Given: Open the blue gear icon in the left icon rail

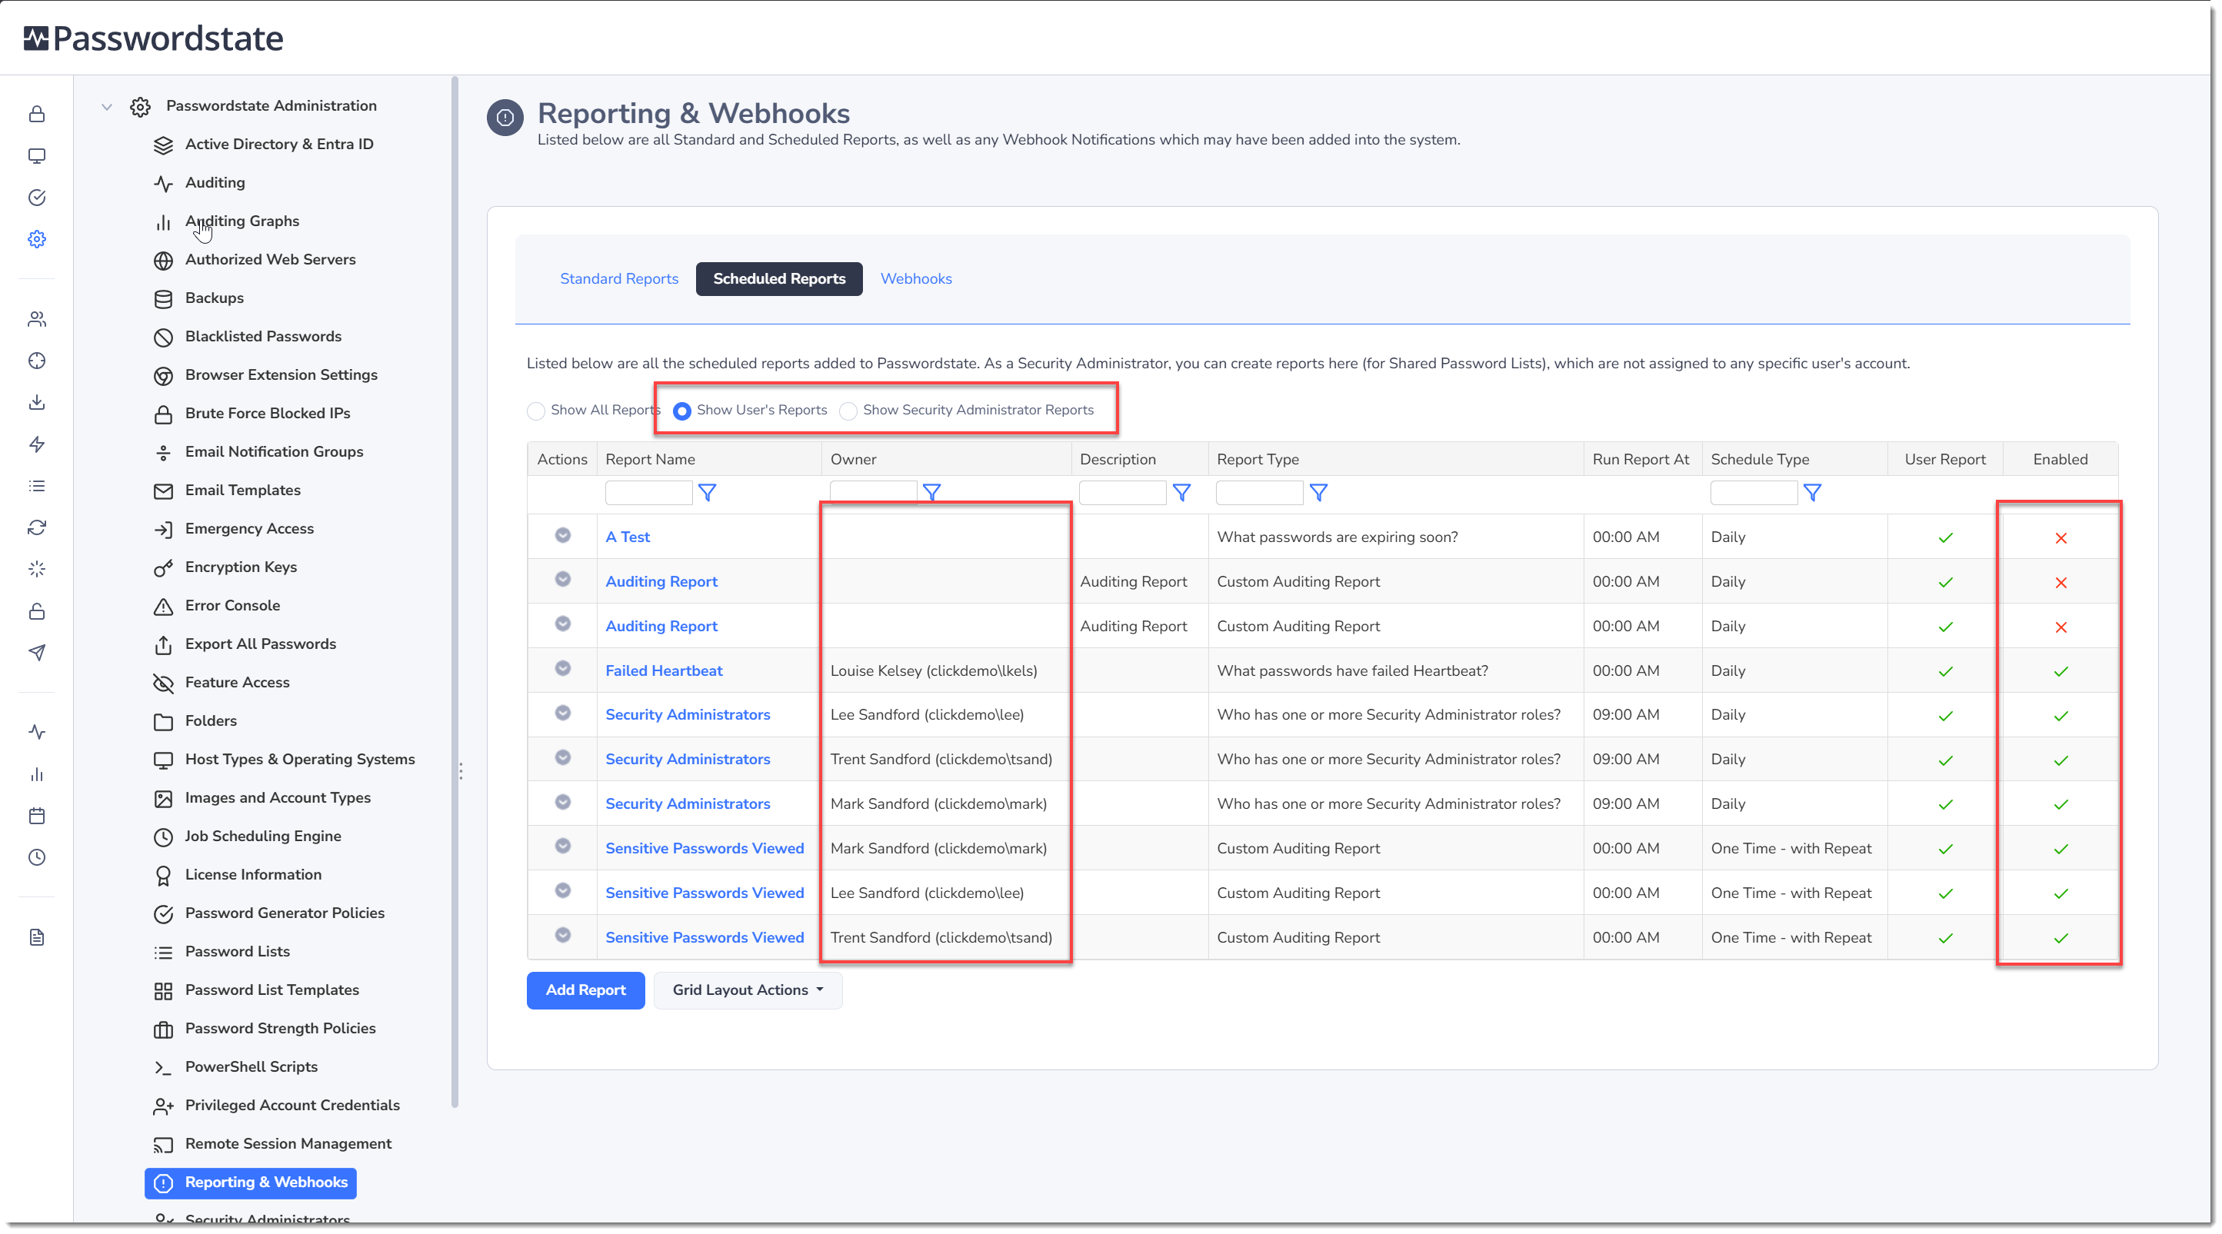Looking at the screenshot, I should click(36, 239).
